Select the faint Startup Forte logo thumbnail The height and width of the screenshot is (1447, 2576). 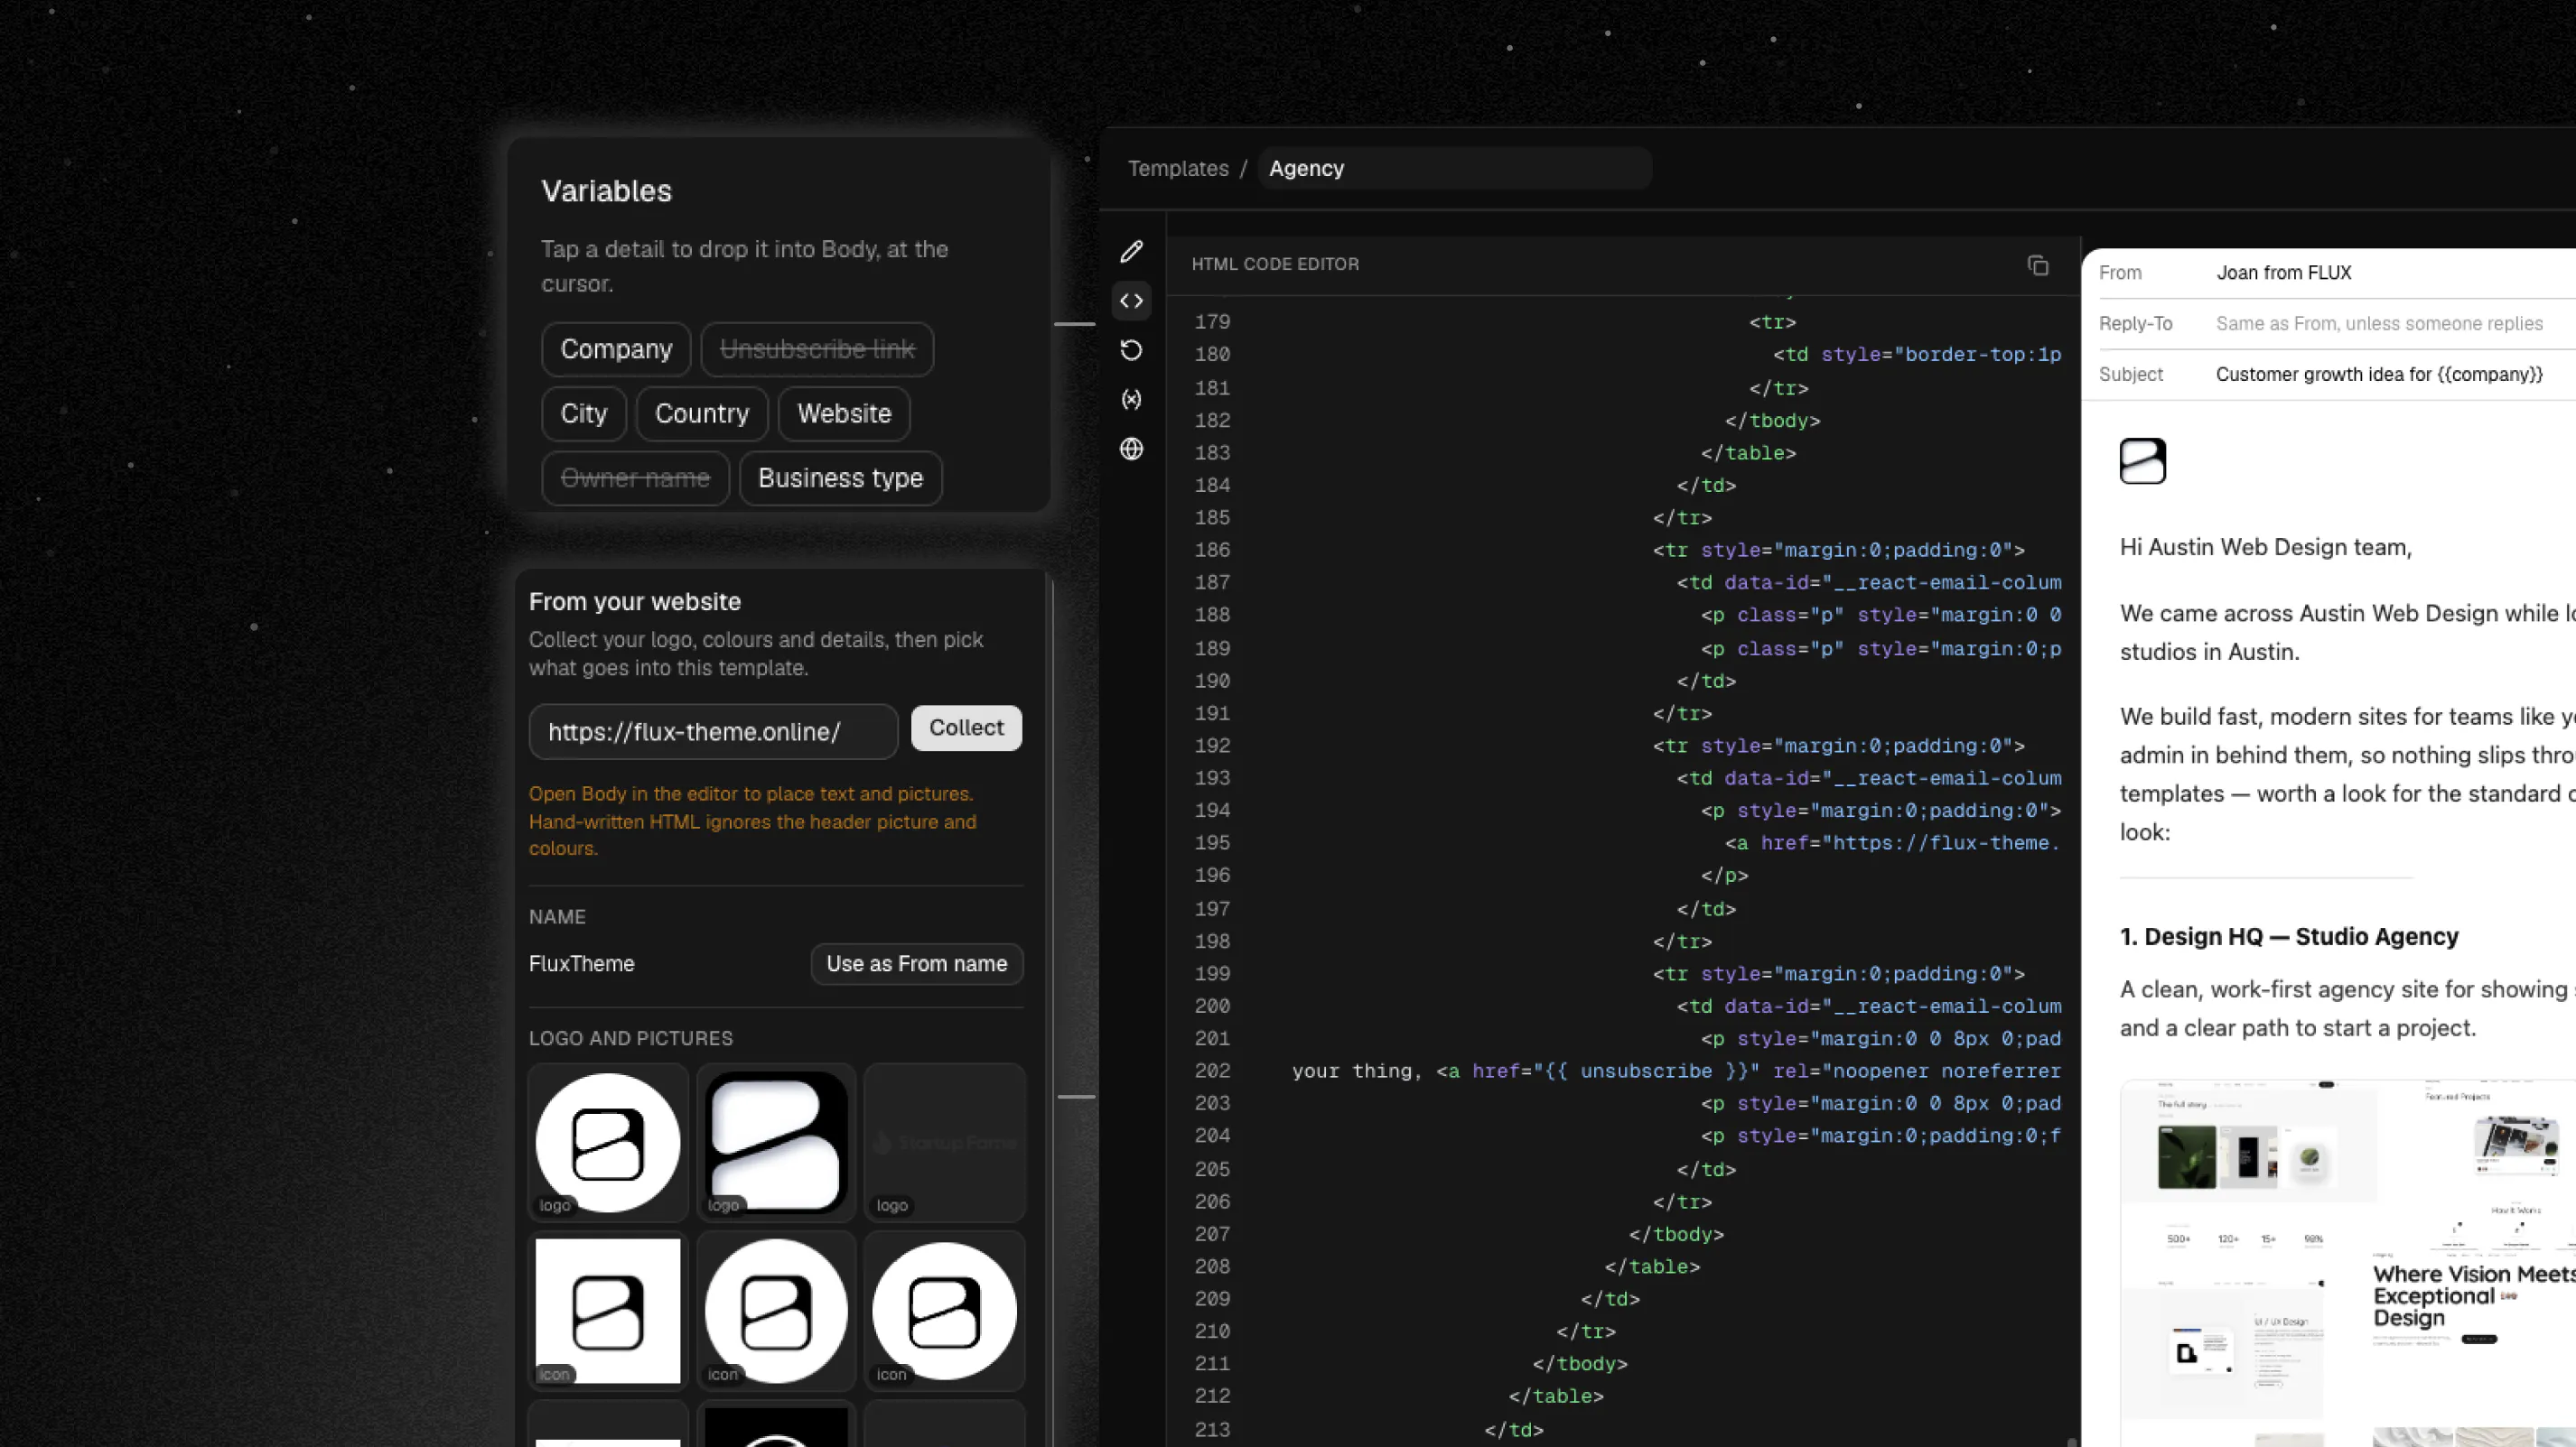945,1142
